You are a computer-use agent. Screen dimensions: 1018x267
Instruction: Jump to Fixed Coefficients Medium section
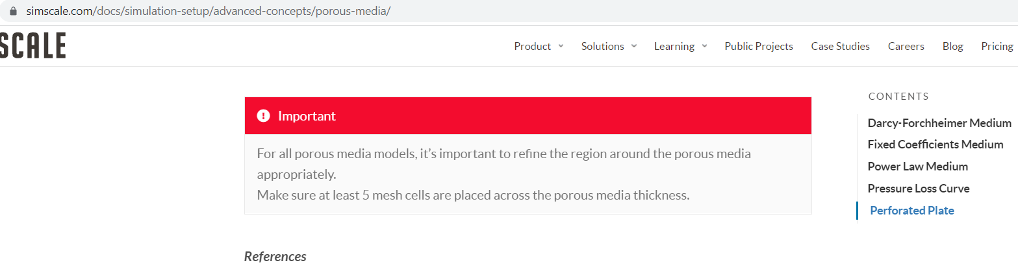pos(935,145)
